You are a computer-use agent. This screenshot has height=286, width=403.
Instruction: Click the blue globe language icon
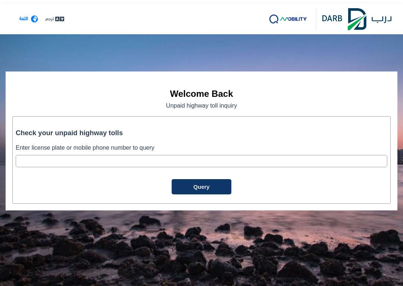coord(34,19)
